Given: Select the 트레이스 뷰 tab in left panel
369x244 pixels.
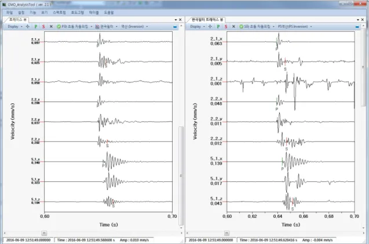Looking at the screenshot, I should pyautogui.click(x=17, y=20).
